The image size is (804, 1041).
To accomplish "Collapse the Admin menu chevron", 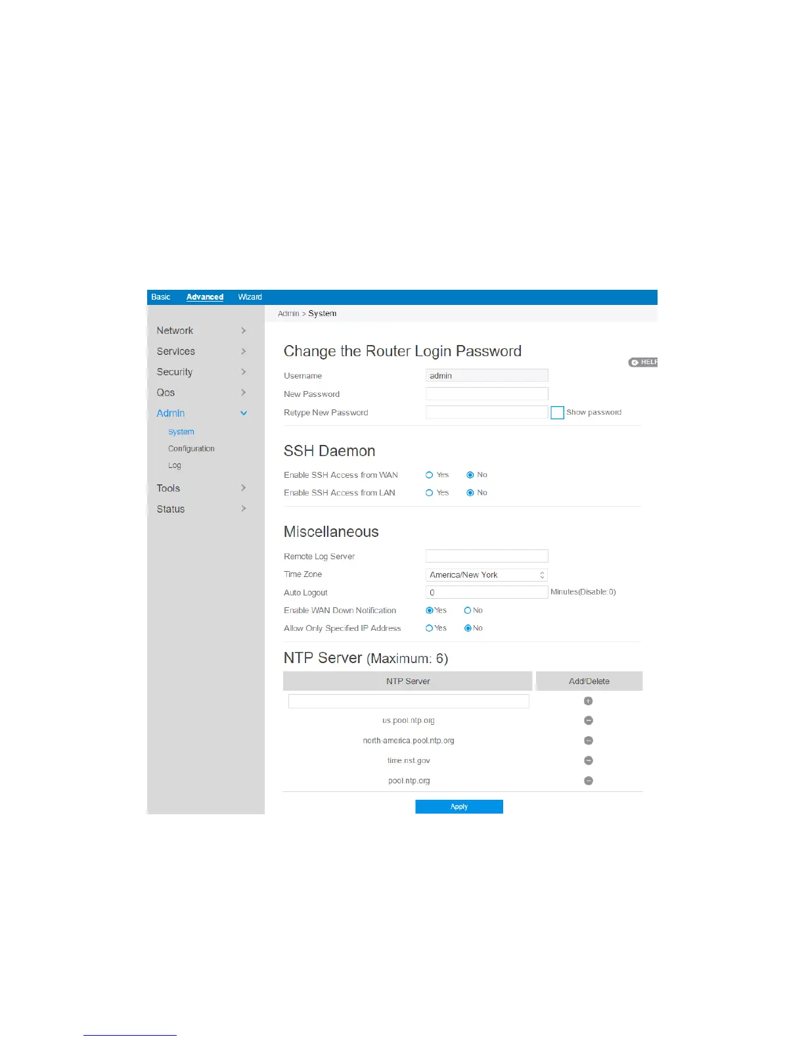I will tap(244, 413).
